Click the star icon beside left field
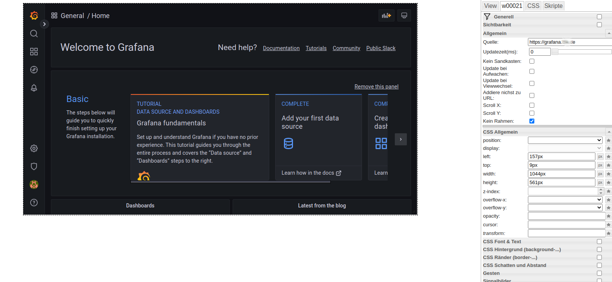This screenshot has width=612, height=282. [x=608, y=157]
